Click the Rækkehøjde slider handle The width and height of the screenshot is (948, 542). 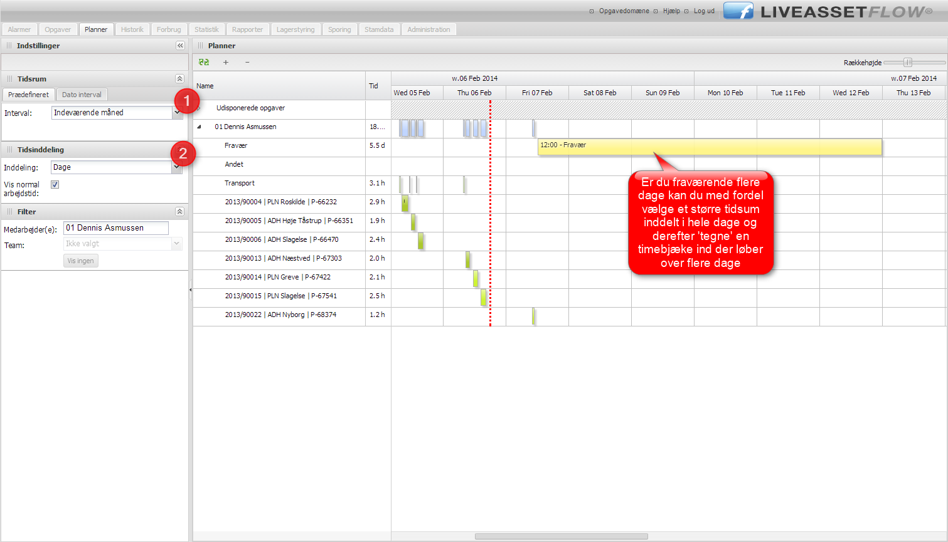(907, 62)
